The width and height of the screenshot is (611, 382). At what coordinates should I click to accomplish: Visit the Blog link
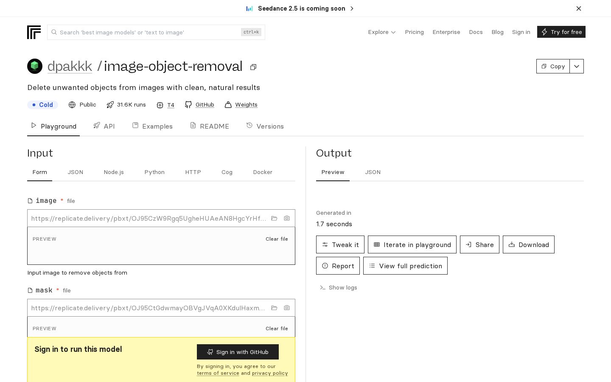tap(497, 32)
